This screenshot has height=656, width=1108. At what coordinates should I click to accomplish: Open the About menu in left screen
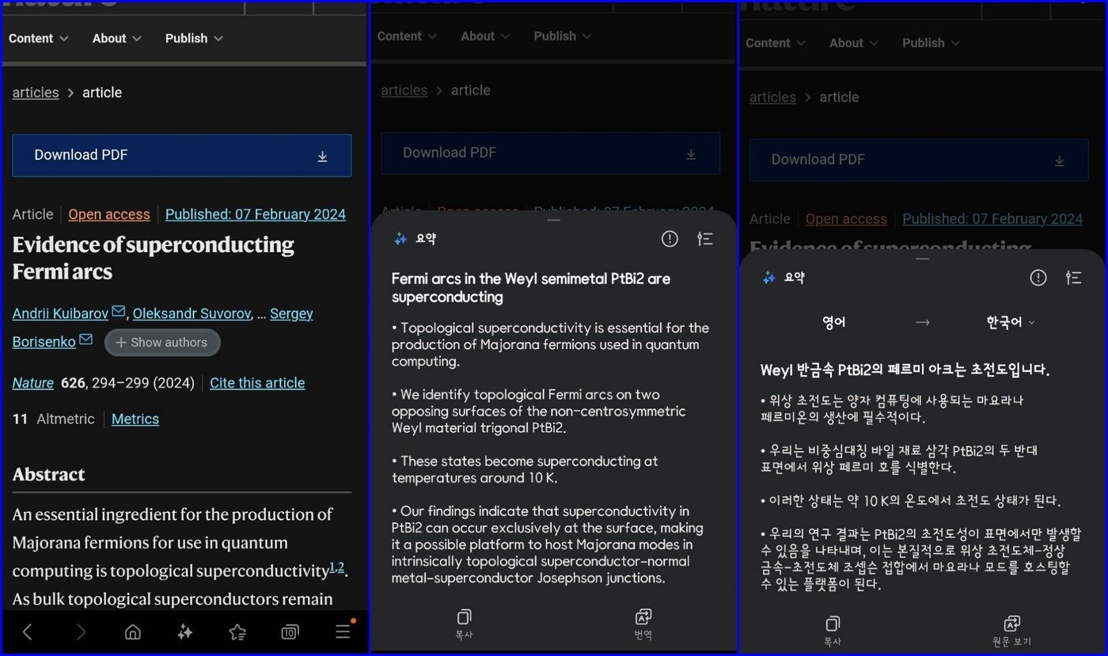[116, 38]
